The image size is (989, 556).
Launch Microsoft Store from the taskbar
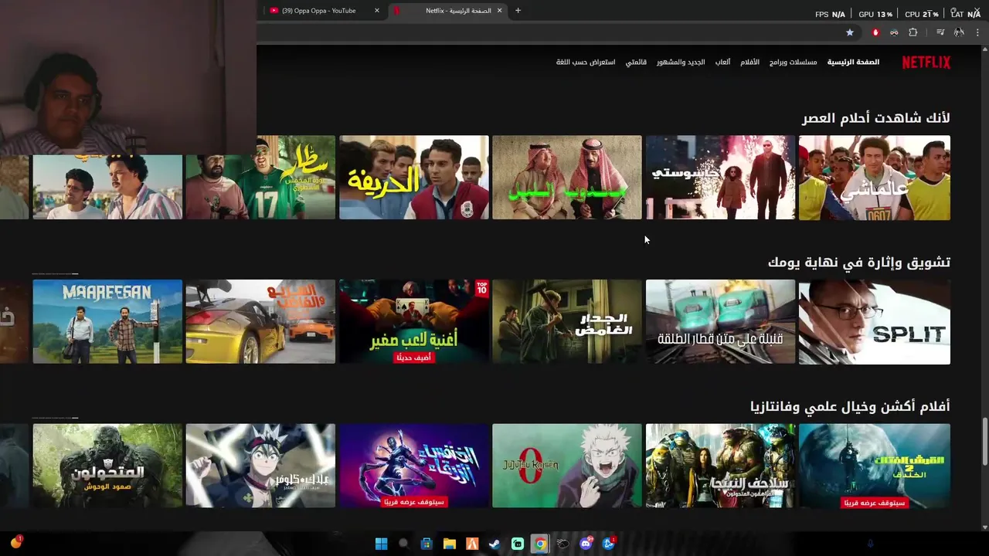pos(427,544)
